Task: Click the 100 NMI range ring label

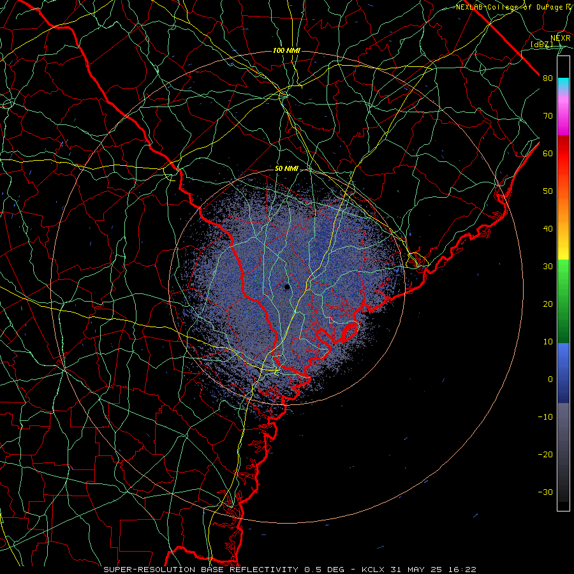Action: pos(286,50)
